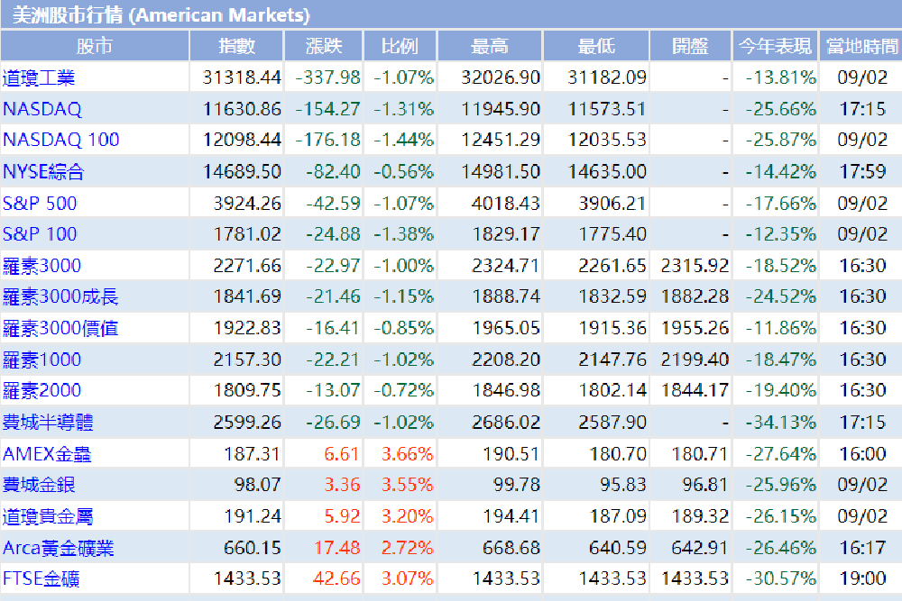Open the NASDAQ 100 index link

click(61, 140)
